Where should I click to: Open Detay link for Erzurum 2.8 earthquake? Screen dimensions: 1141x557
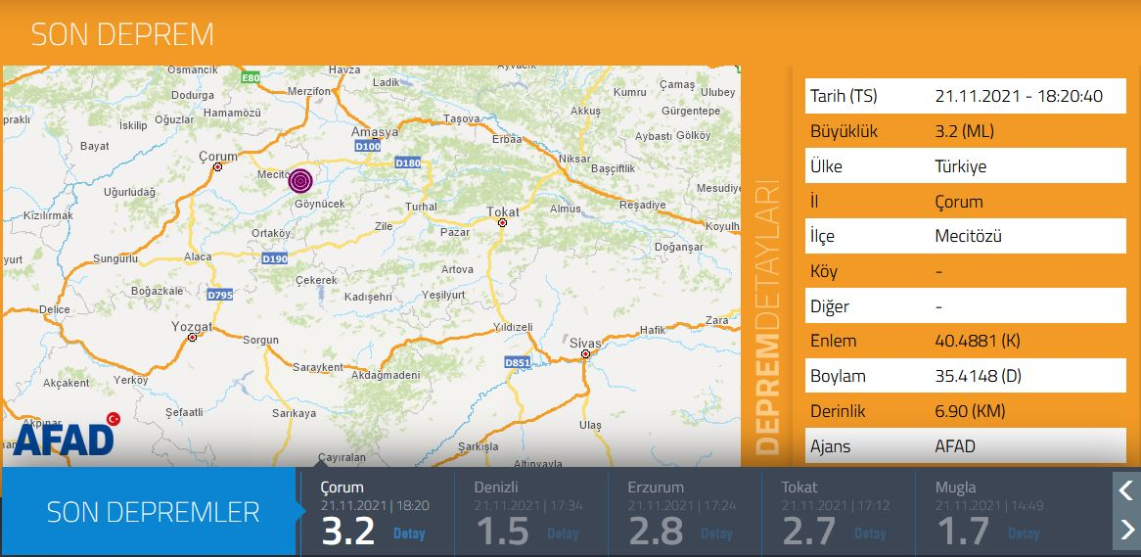pos(716,534)
